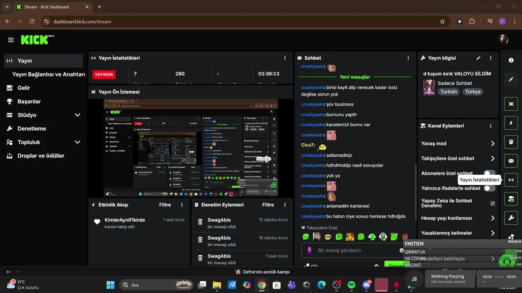Viewport: 522px width, 293px height.
Task: Select the first green smiley emote
Action: click(306, 236)
